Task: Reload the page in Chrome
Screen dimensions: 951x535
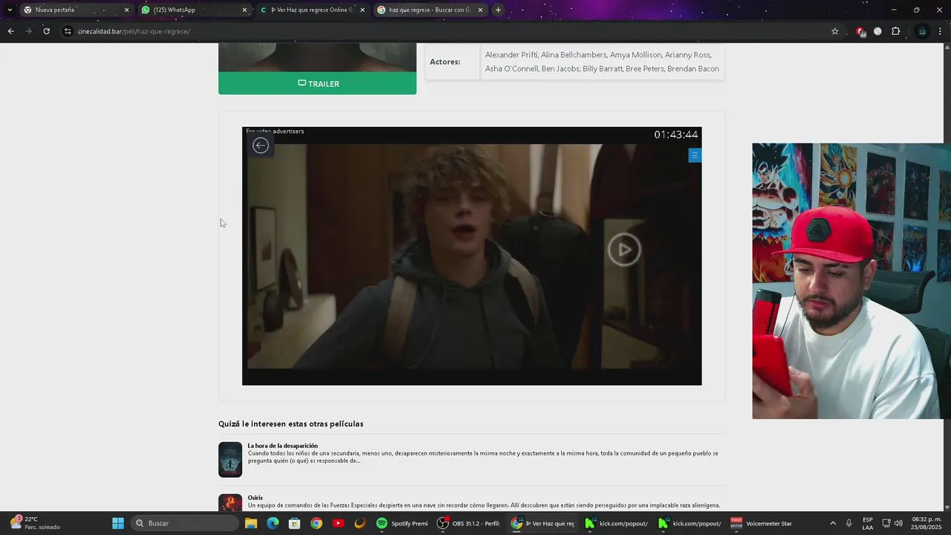Action: [x=46, y=31]
